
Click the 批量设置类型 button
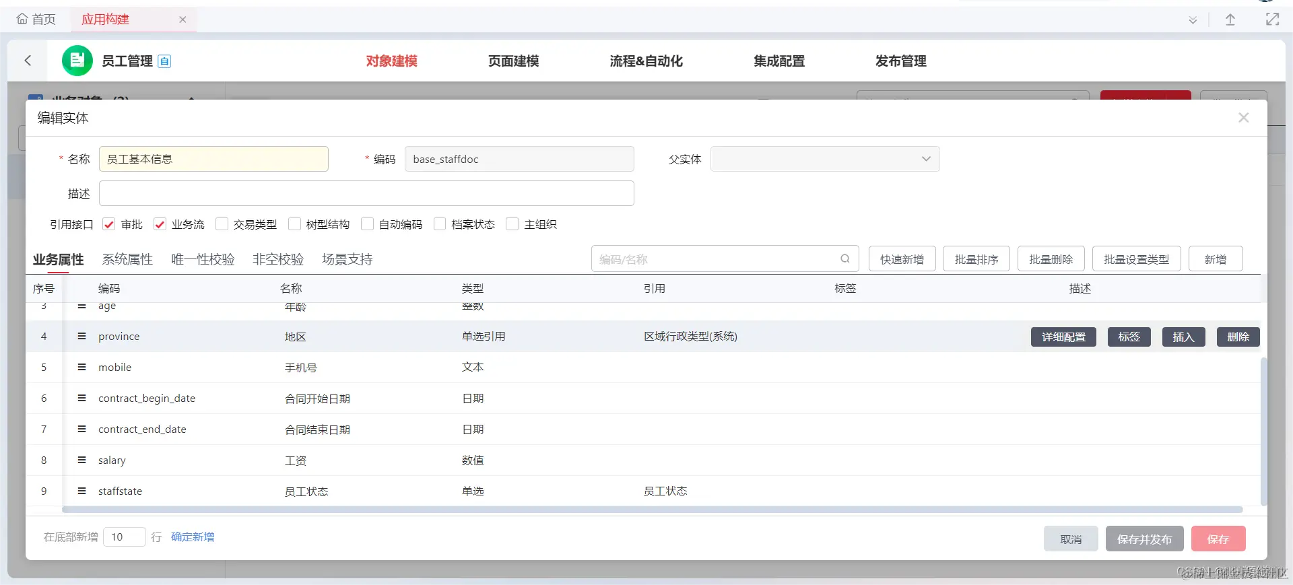[1136, 259]
